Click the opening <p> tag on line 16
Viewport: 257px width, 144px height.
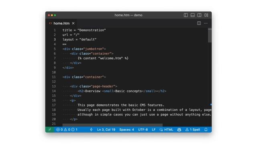[x=73, y=100]
